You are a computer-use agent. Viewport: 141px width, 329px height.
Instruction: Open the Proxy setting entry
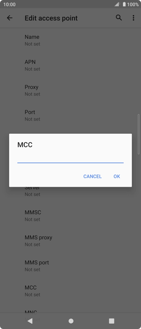[x=70, y=90]
